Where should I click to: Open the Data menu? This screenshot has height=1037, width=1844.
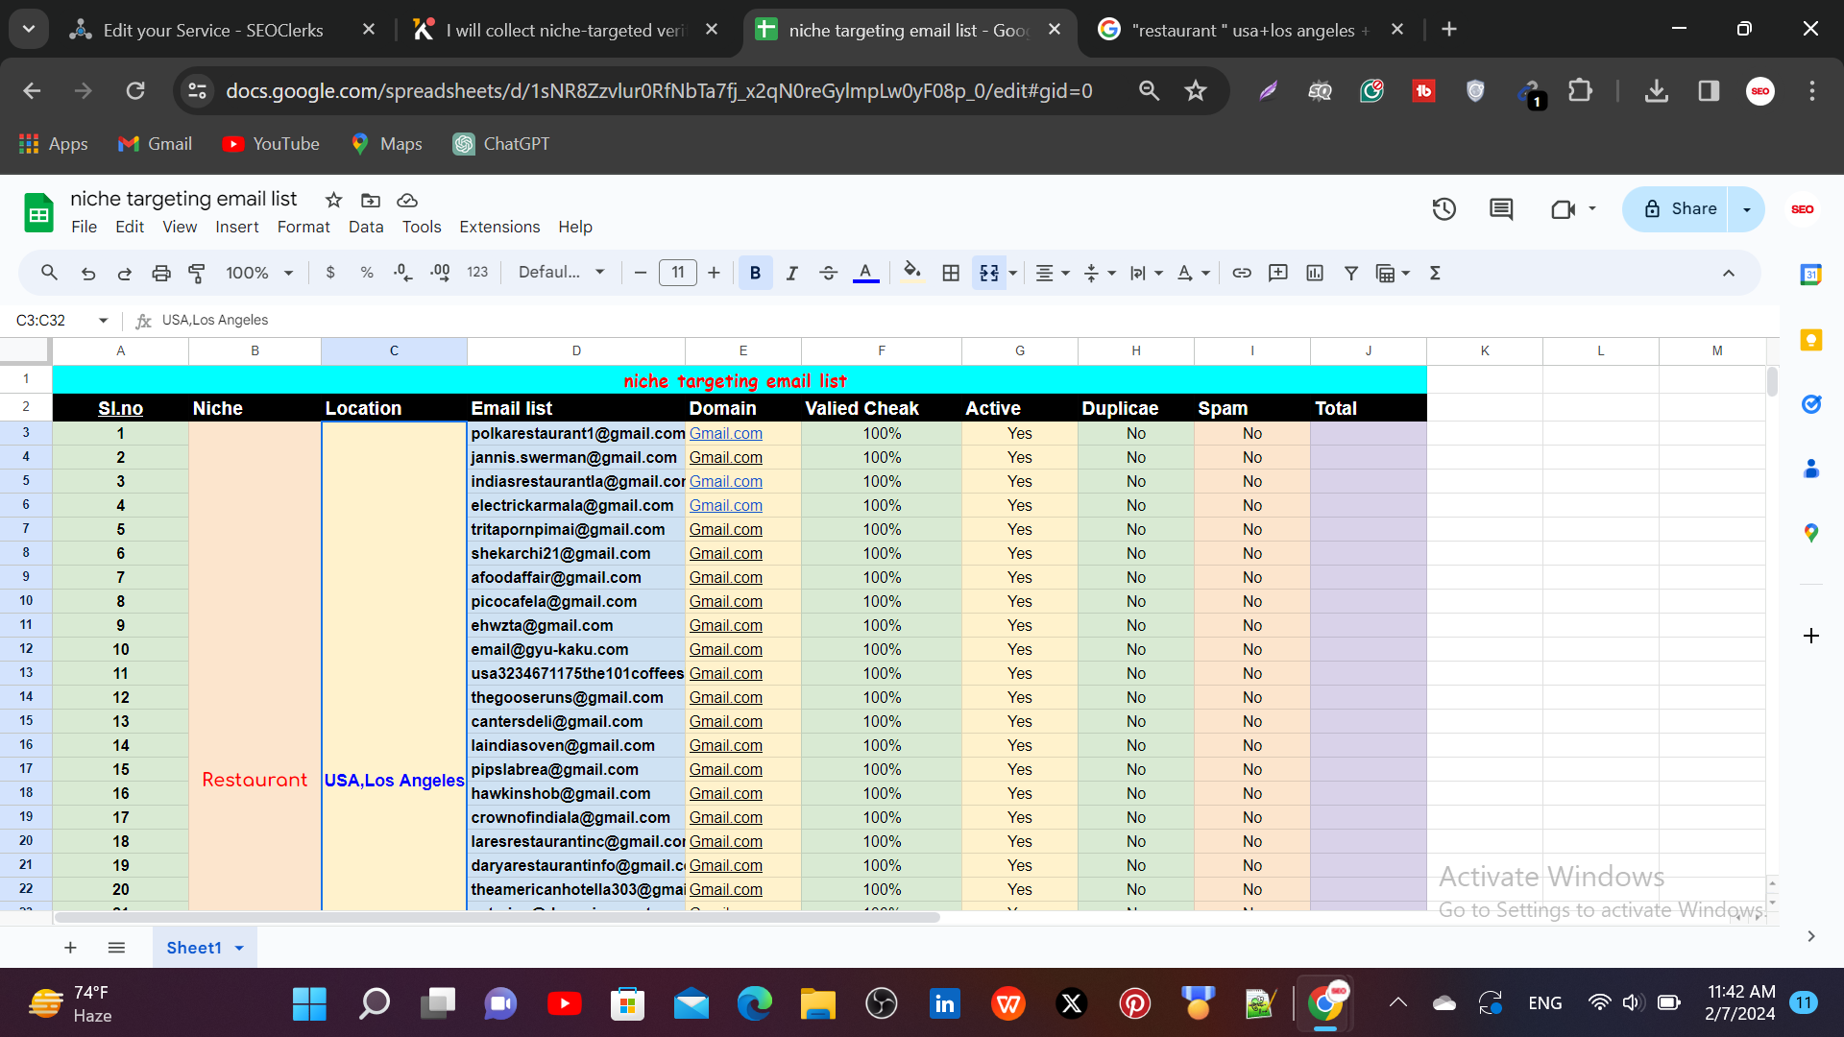click(365, 228)
